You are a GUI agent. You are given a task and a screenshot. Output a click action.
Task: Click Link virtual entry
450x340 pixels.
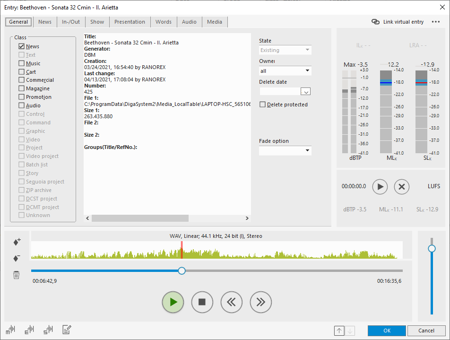(398, 22)
